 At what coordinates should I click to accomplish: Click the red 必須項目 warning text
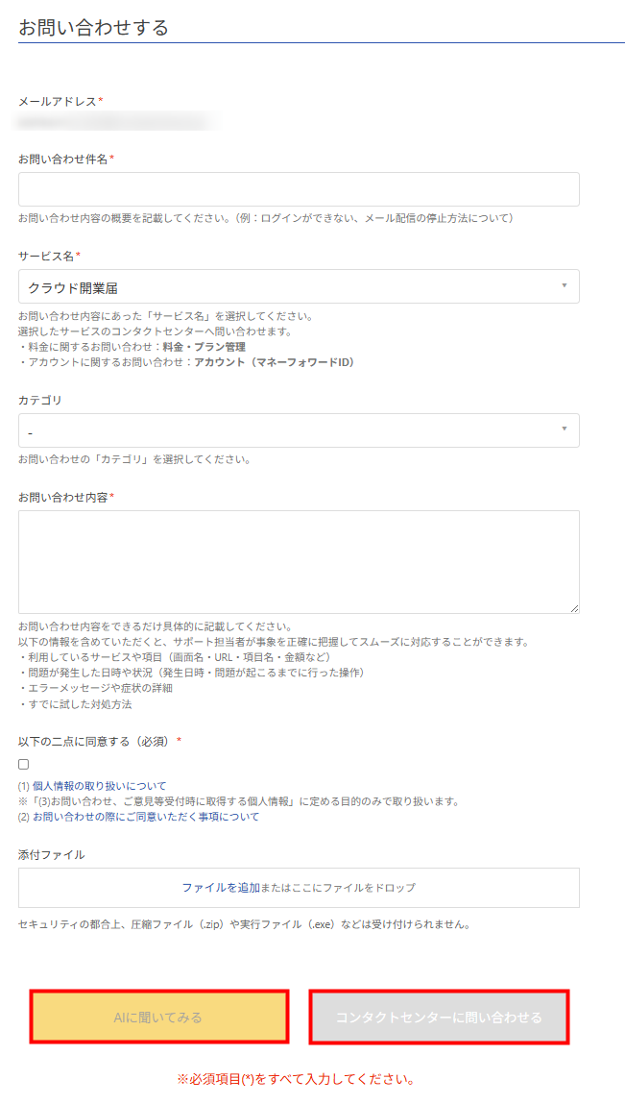tap(312, 1079)
